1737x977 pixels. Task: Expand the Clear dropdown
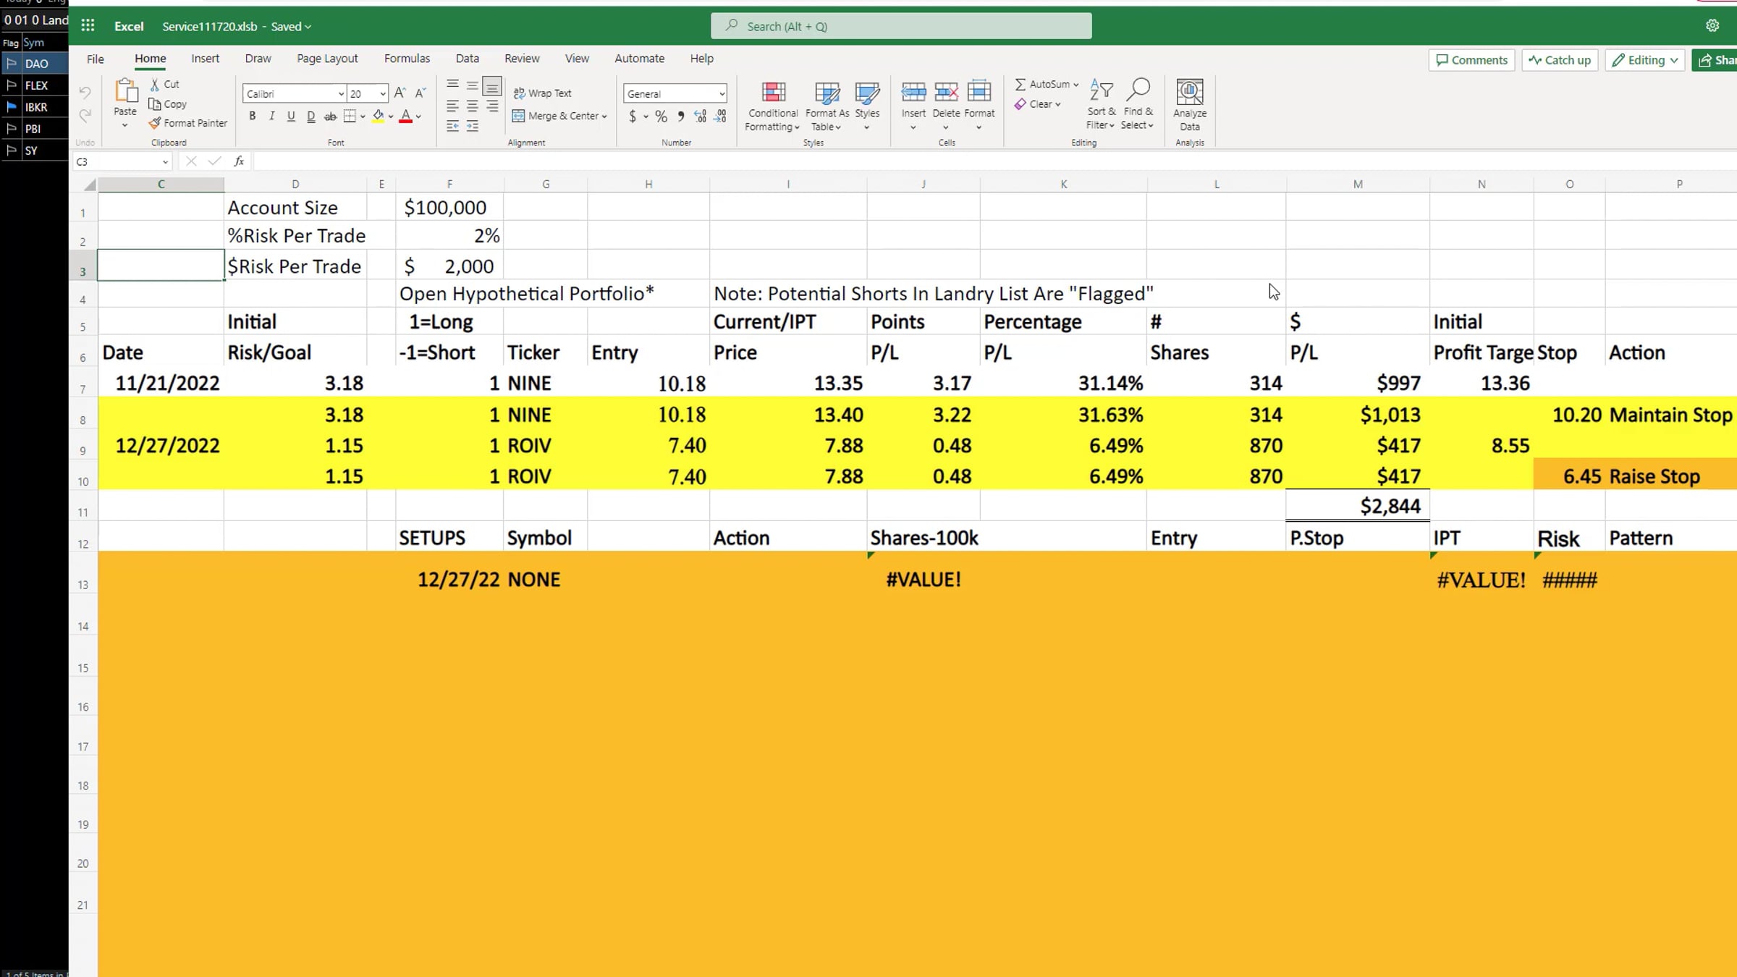[1057, 104]
